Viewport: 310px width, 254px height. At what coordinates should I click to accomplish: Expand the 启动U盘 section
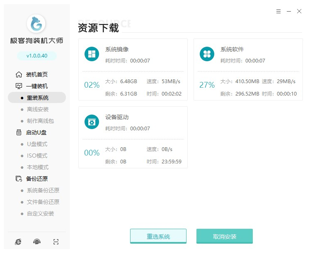coord(36,132)
